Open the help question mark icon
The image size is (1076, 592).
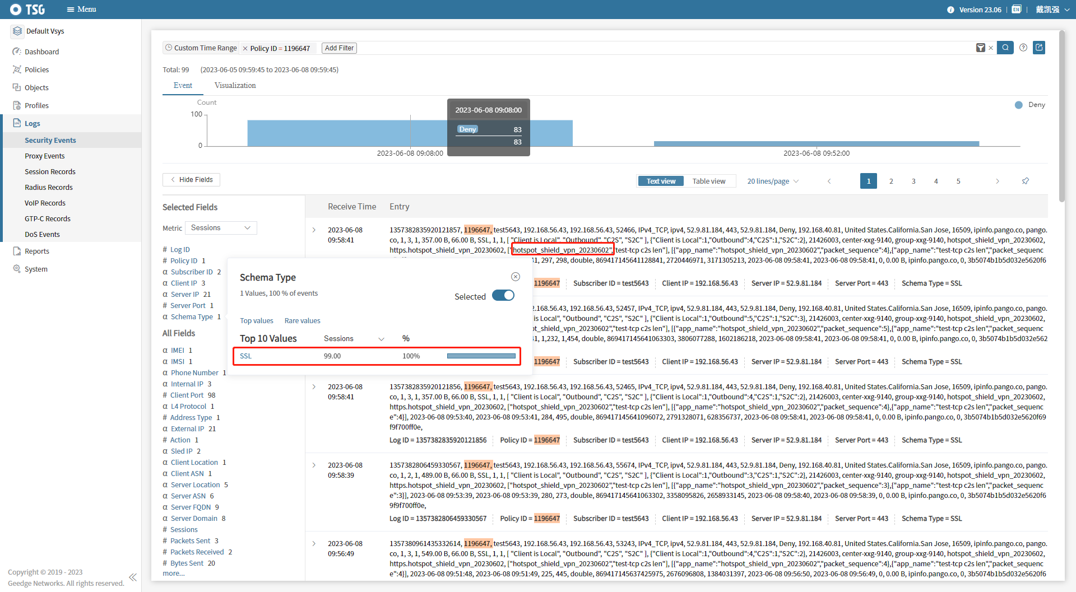[1023, 48]
